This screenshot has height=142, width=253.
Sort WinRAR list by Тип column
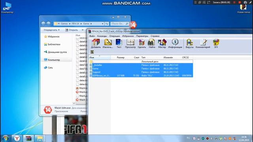click(x=143, y=58)
